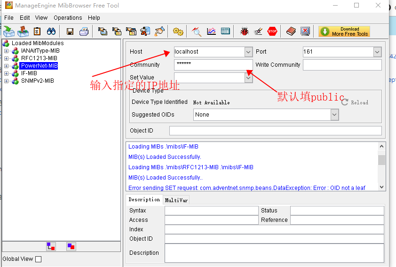
Task: Click the Port field showing 161
Action: 339,52
